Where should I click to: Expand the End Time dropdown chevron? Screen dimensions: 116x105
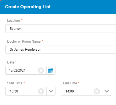pyautogui.click(x=107, y=91)
